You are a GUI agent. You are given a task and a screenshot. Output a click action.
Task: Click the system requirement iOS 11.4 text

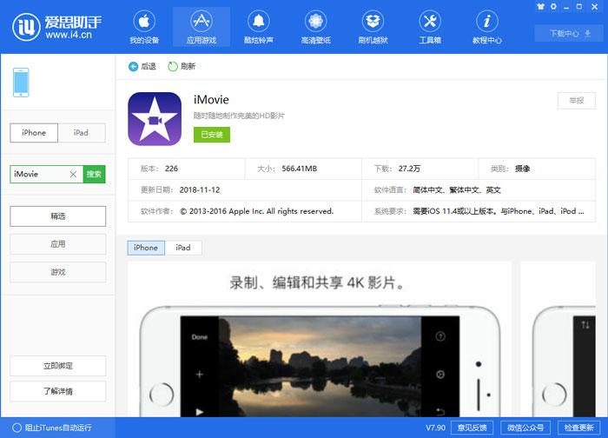coord(499,211)
